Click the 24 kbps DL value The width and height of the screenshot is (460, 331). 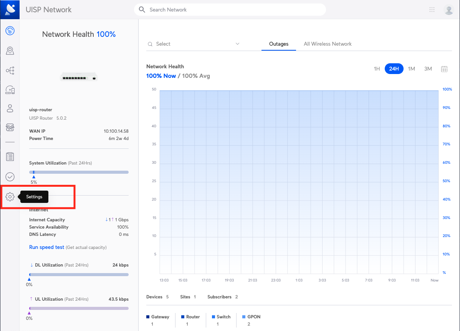[121, 265]
